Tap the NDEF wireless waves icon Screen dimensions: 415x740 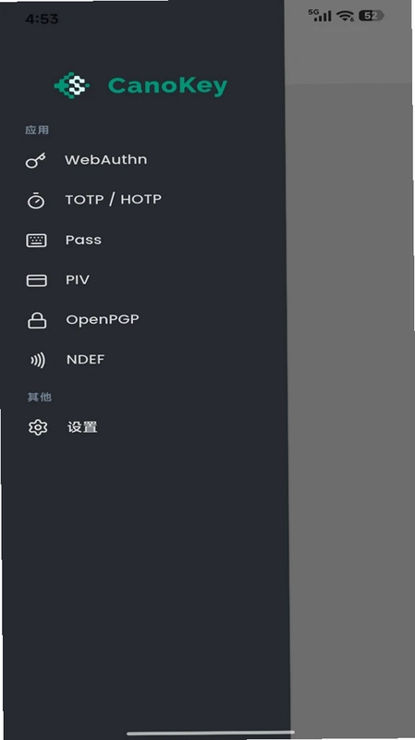coord(38,360)
